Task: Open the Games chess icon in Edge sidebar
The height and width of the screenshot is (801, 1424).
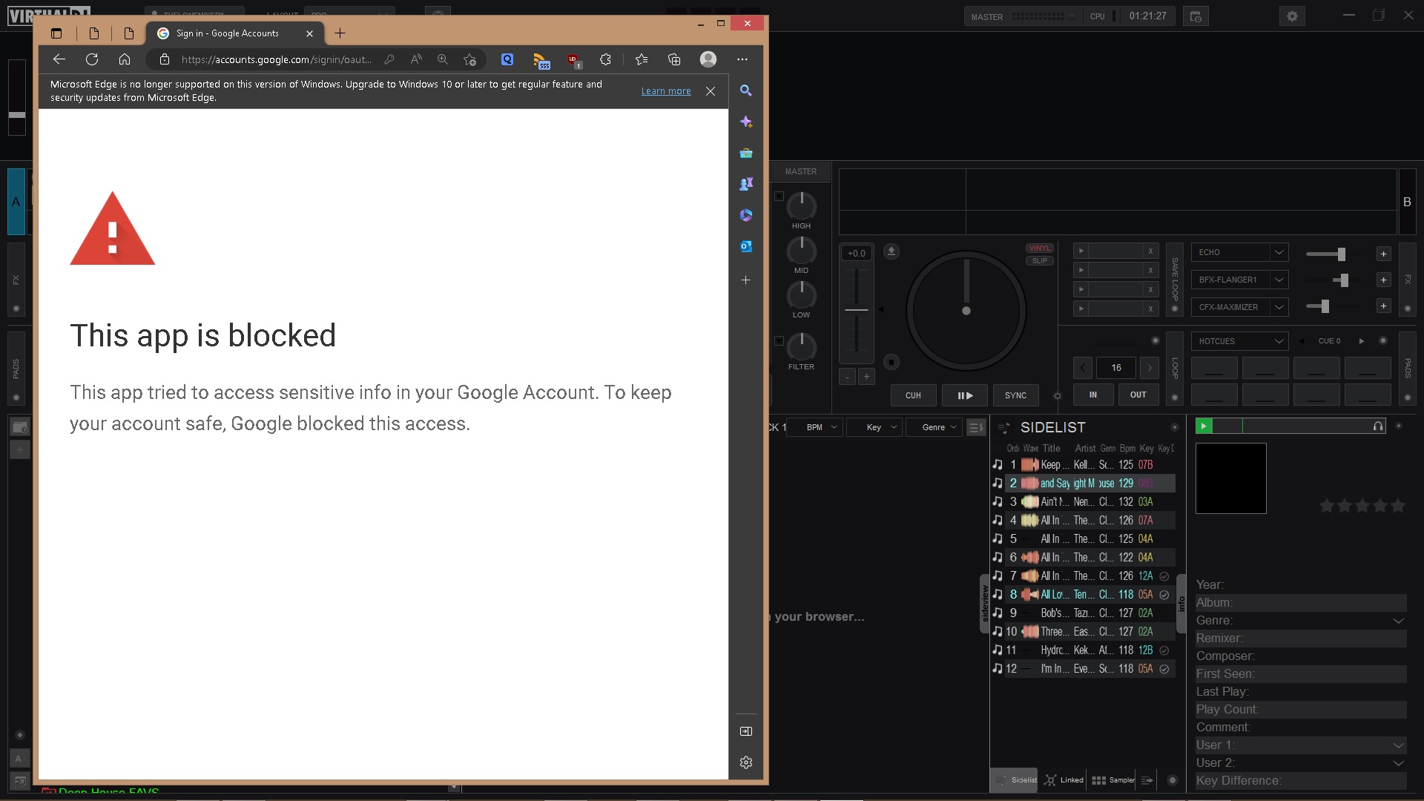Action: coord(746,183)
